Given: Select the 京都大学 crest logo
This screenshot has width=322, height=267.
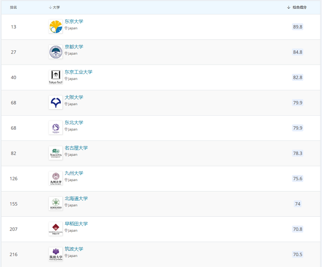Looking at the screenshot, I should (56, 52).
